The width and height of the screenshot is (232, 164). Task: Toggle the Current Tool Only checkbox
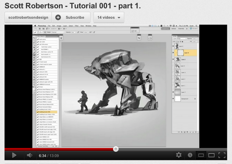coord(37,146)
